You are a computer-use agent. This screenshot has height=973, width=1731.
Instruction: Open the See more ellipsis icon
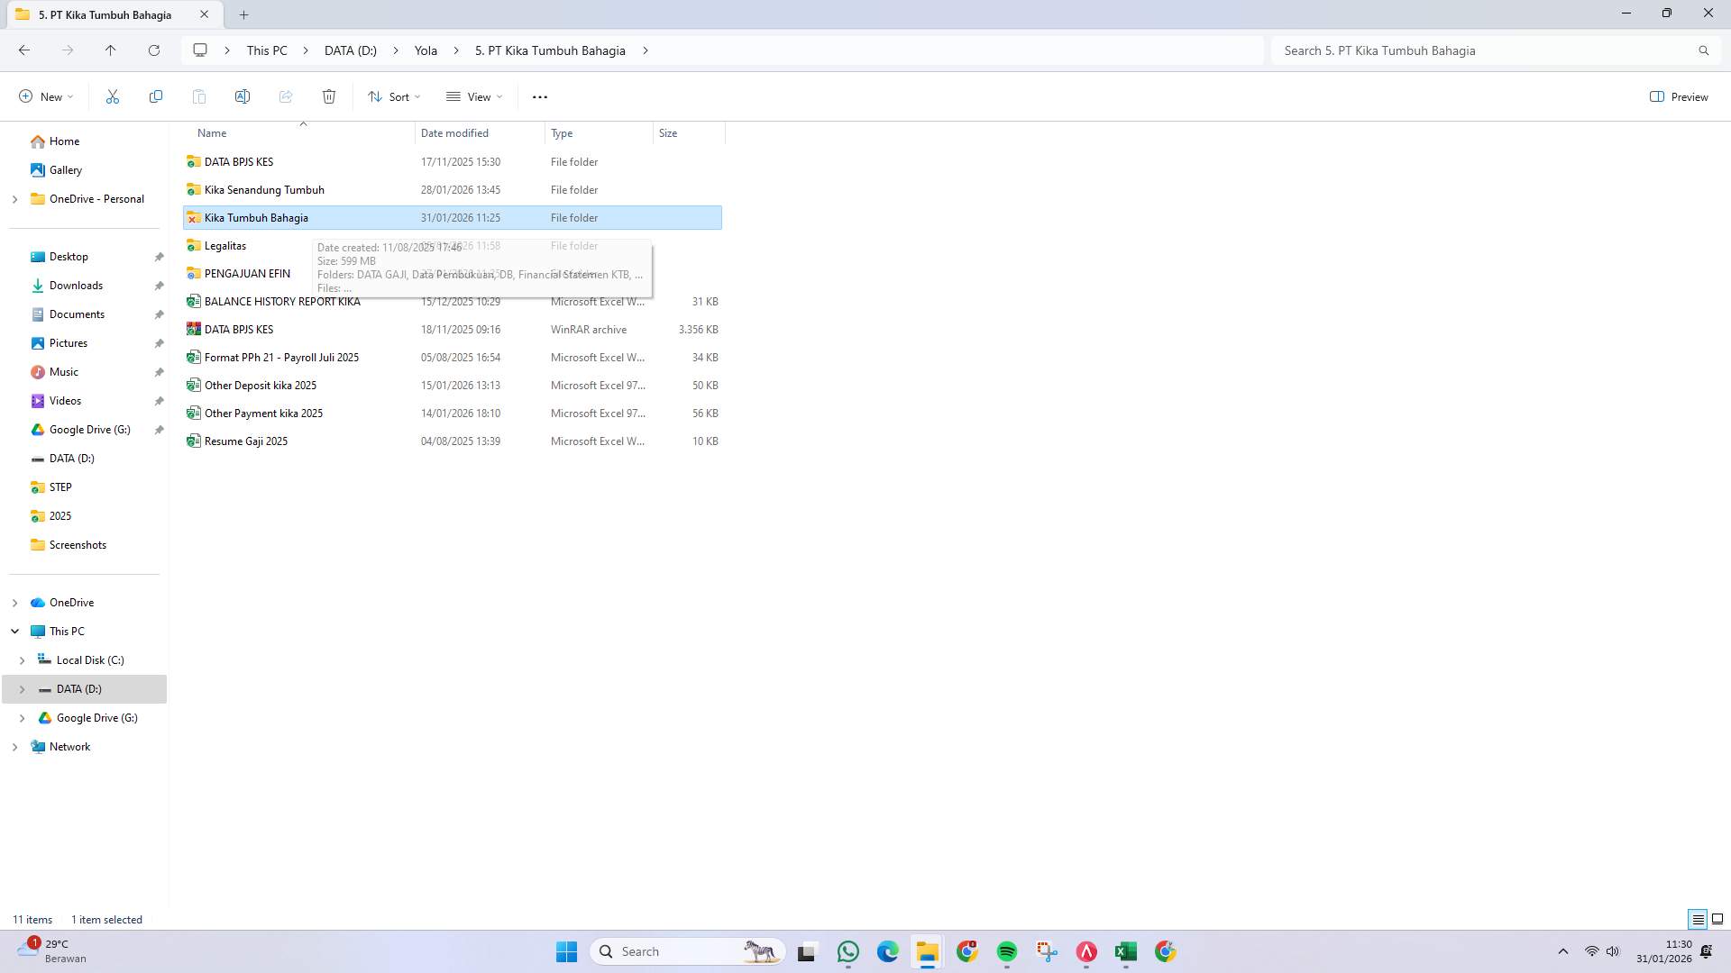(x=539, y=96)
